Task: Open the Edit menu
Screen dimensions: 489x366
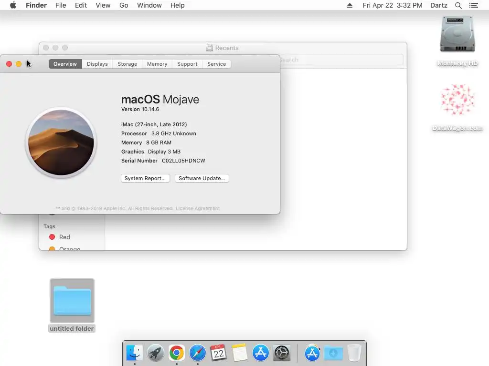Action: pos(80,5)
